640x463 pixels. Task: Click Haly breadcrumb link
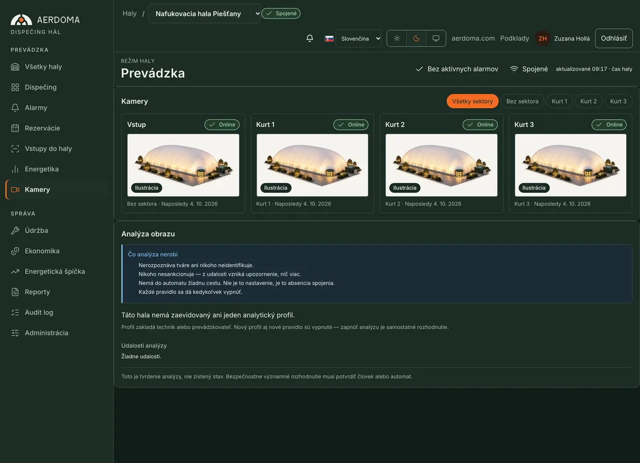coord(130,13)
